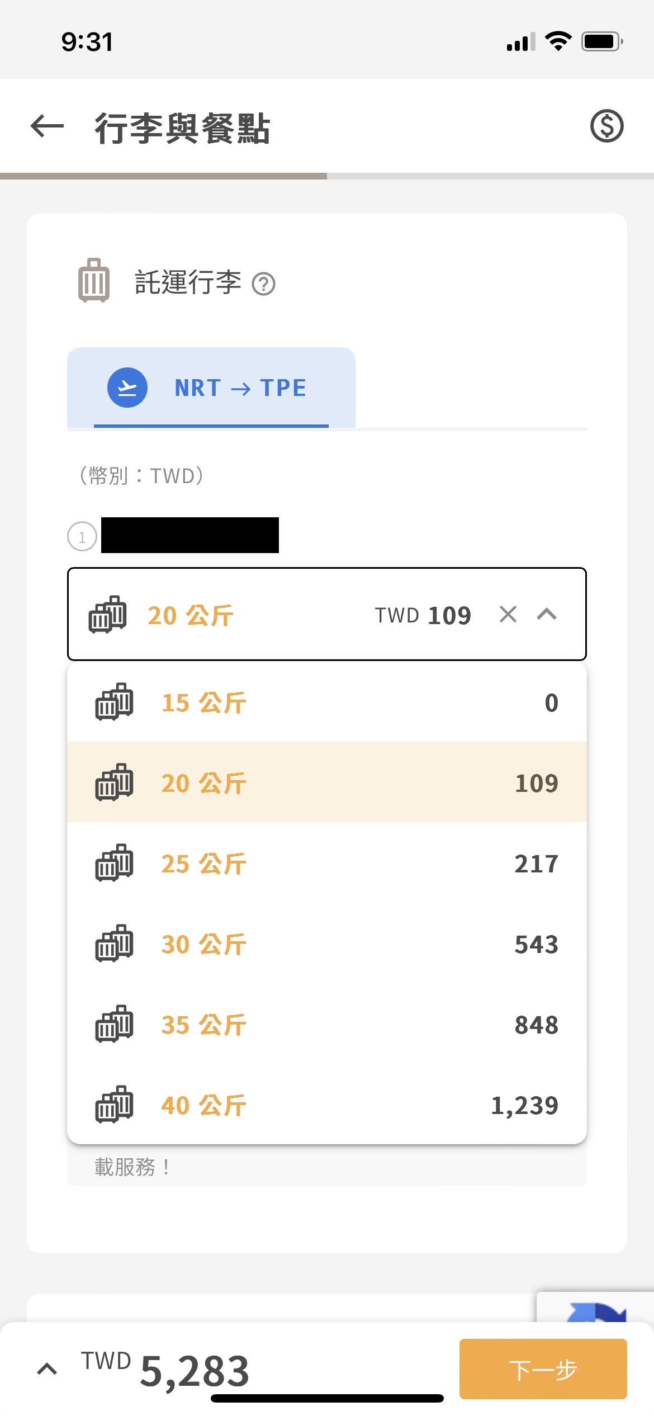Expand the TWD 5,283 price summary chevron
This screenshot has width=654, height=1416.
coord(47,1368)
